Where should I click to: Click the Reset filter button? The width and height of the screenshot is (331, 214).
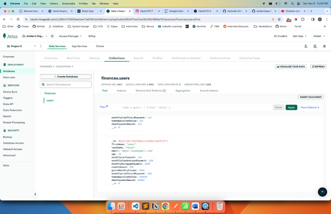tap(278, 107)
